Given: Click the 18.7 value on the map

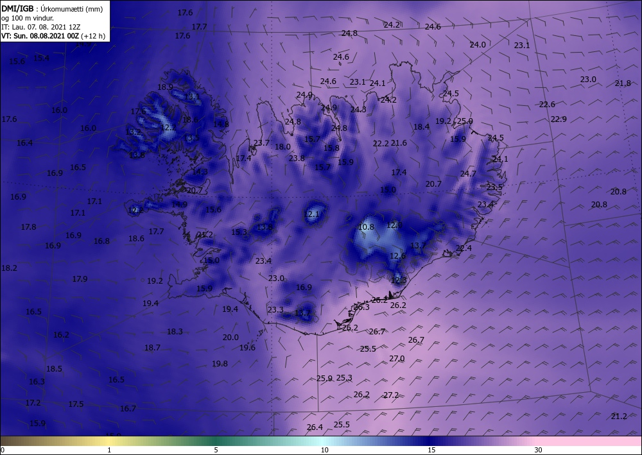Looking at the screenshot, I should coord(152,347).
